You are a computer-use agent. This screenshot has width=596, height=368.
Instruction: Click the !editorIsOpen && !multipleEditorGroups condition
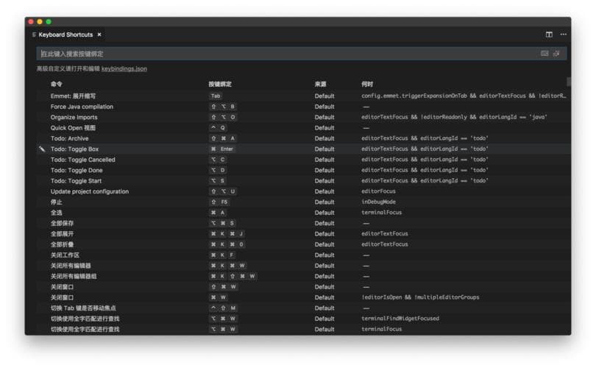click(x=420, y=297)
